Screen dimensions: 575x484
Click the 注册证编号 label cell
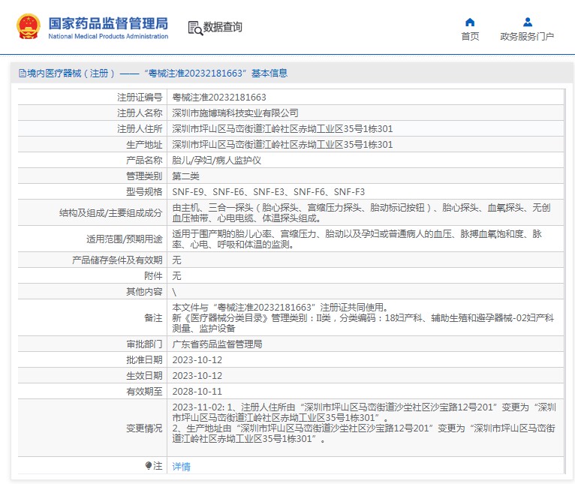coord(92,97)
